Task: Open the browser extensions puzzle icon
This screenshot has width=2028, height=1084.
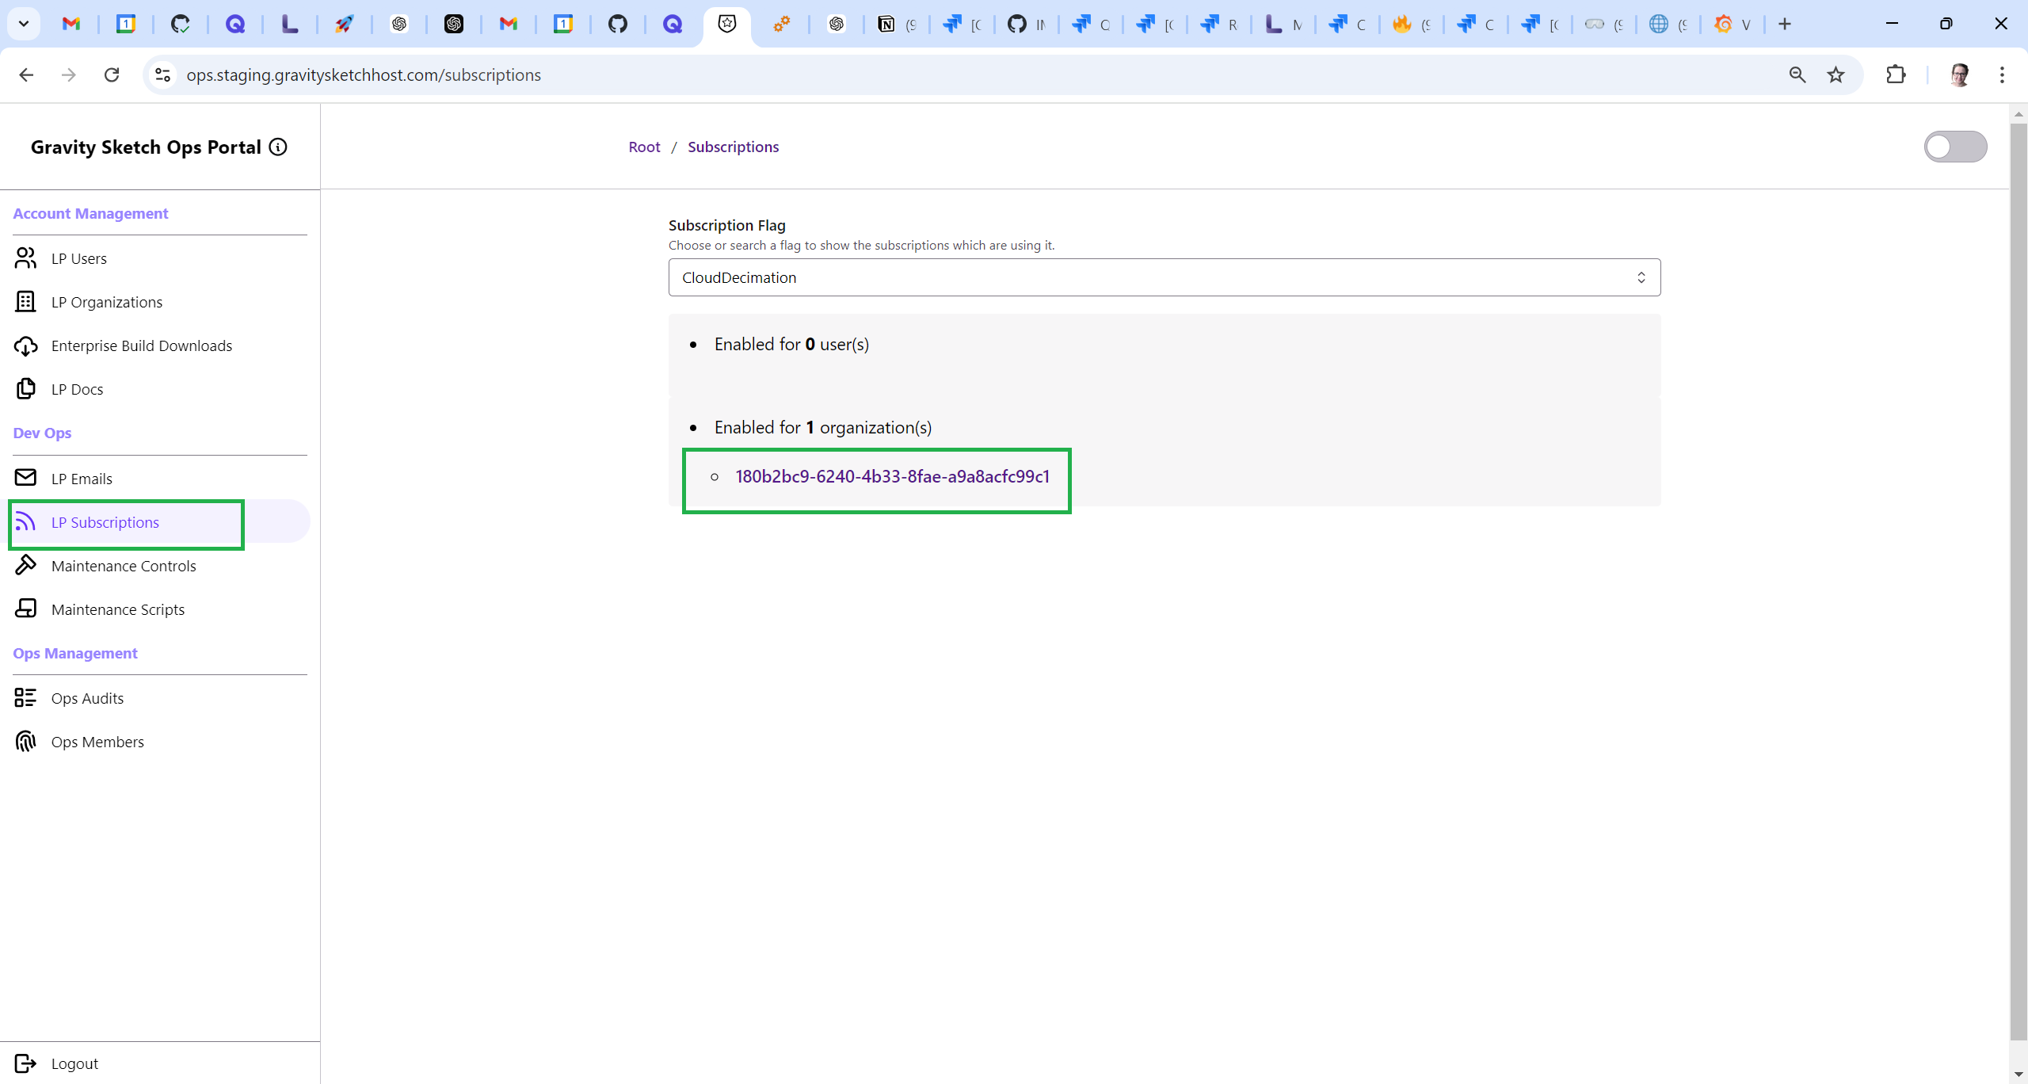Action: point(1896,74)
